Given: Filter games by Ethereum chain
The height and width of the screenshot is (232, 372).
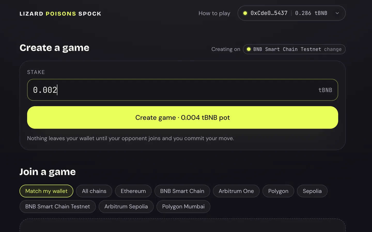Looking at the screenshot, I should pos(133,191).
